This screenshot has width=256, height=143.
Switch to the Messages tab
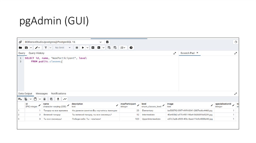(x=42, y=93)
